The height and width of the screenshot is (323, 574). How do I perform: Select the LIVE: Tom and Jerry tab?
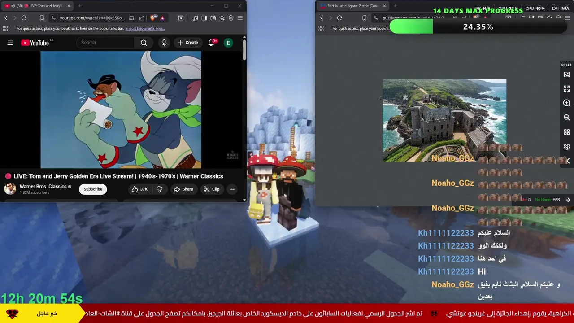[38, 6]
